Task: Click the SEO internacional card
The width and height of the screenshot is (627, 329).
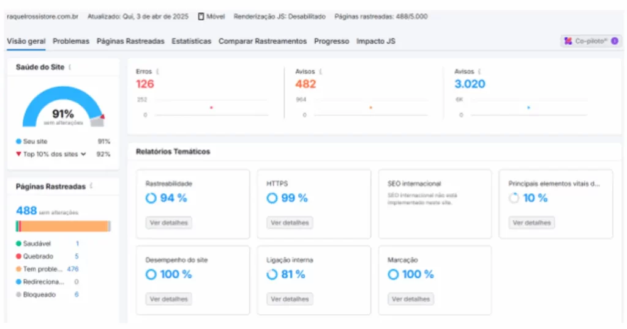Action: pos(435,204)
